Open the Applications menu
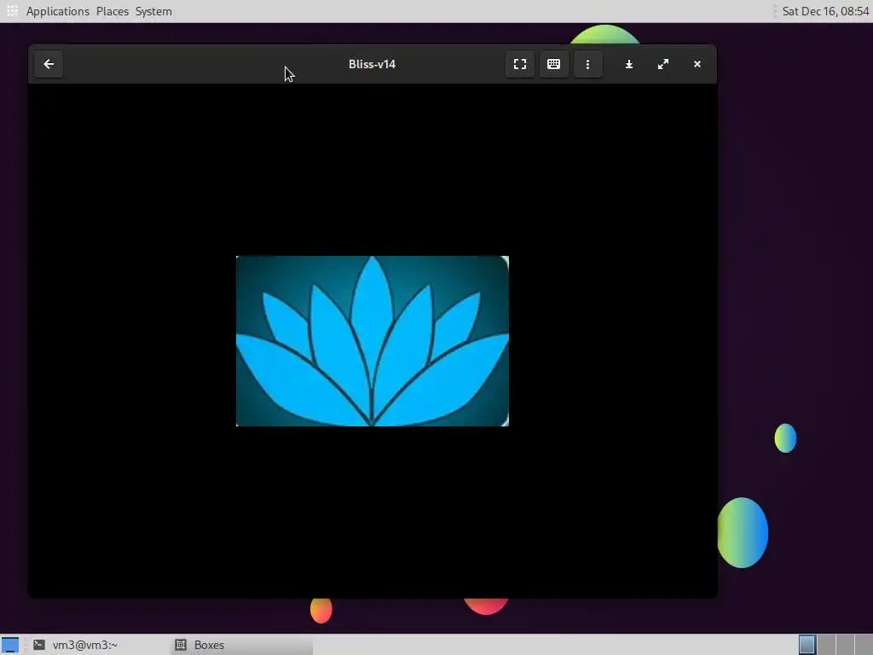This screenshot has width=873, height=655. [x=57, y=11]
